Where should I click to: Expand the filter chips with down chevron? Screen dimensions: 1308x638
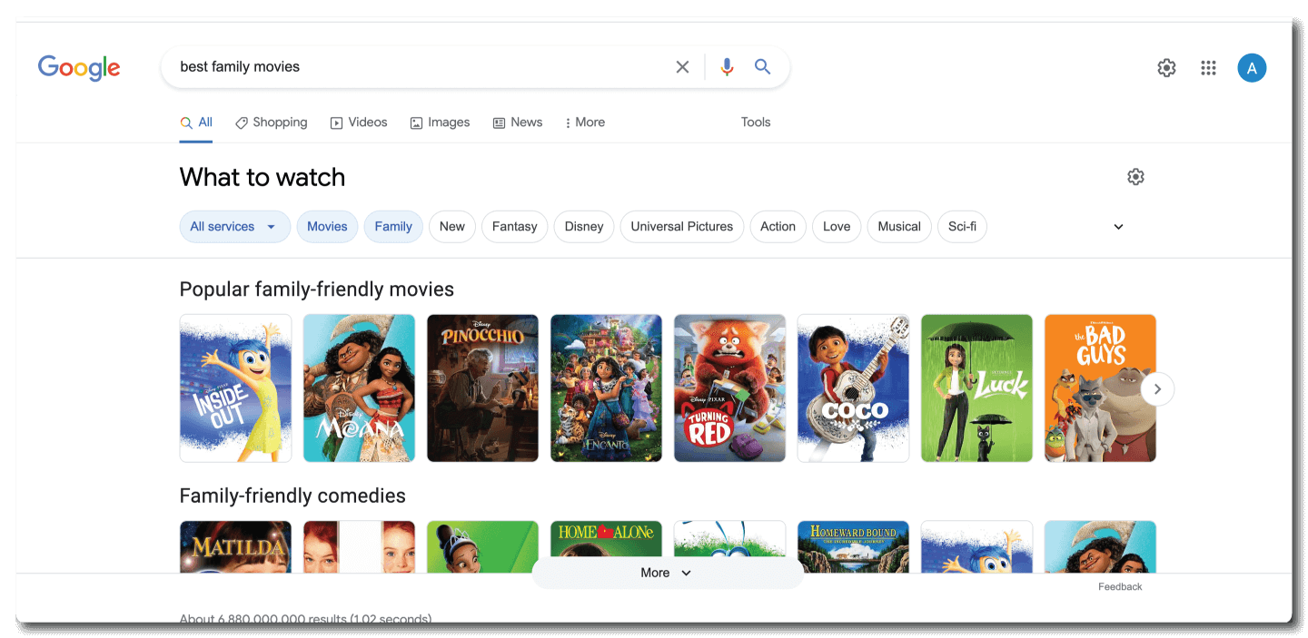click(1118, 227)
